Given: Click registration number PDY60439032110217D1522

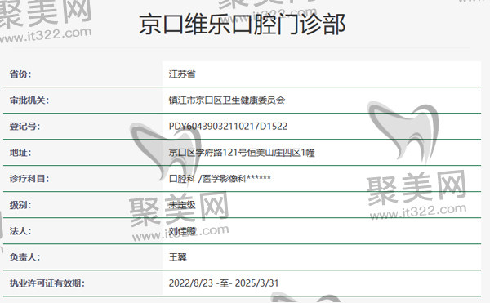Looking at the screenshot, I should click(228, 127).
